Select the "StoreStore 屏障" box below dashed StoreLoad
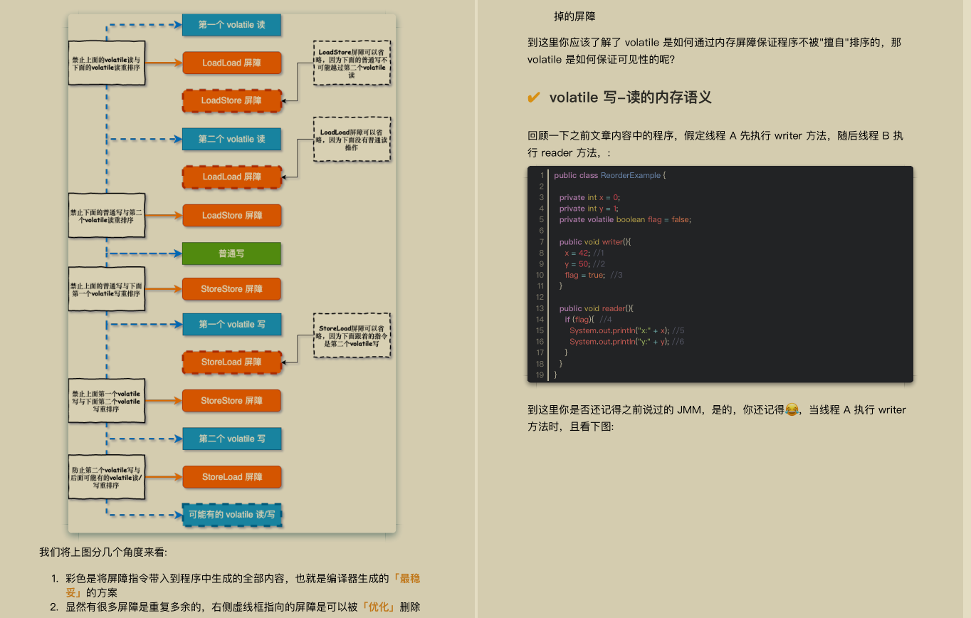This screenshot has height=618, width=971. 232,400
